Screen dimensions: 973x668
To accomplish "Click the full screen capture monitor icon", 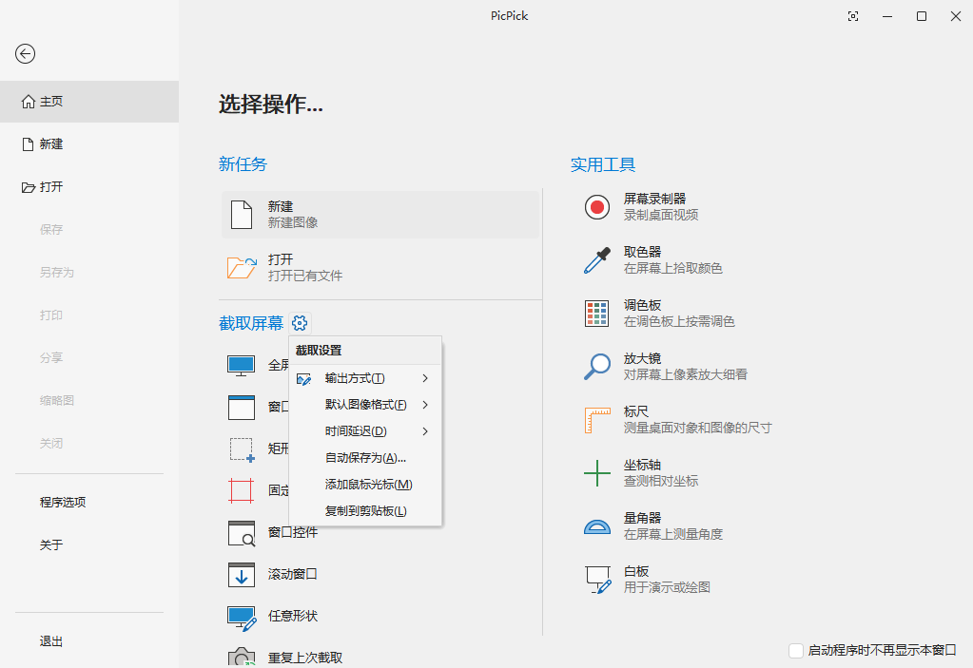I will tap(241, 366).
